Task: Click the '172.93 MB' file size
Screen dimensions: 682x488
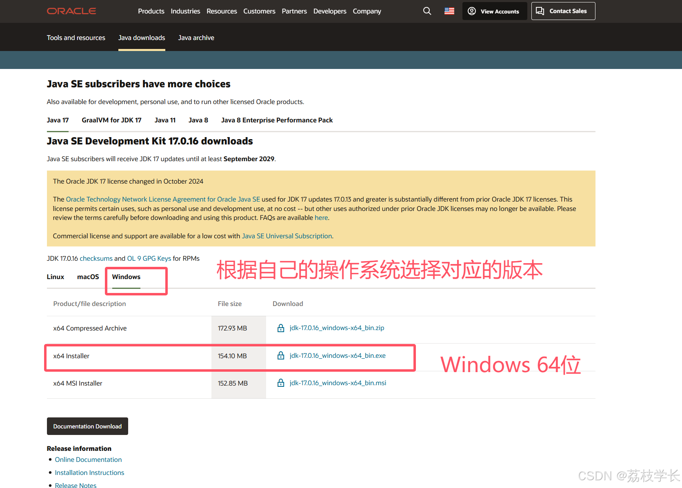Action: [232, 328]
